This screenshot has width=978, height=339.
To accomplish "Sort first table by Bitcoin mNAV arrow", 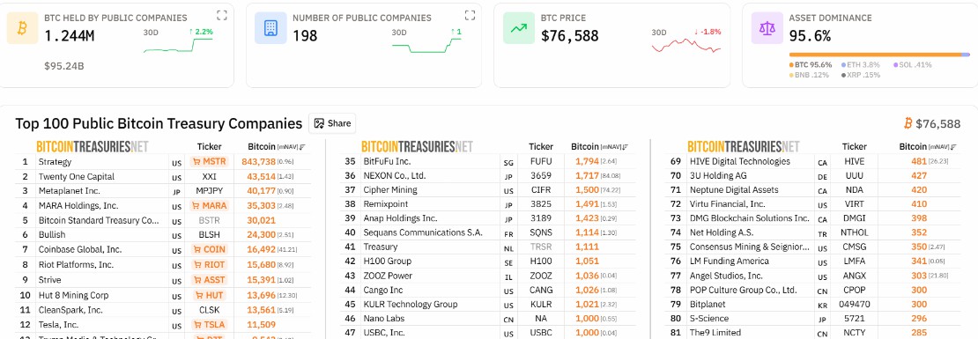I will (302, 147).
